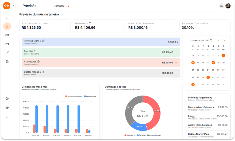Viewport: 235px width, 141px height.
Task: Open the user profile avatar menu
Action: click(228, 6)
